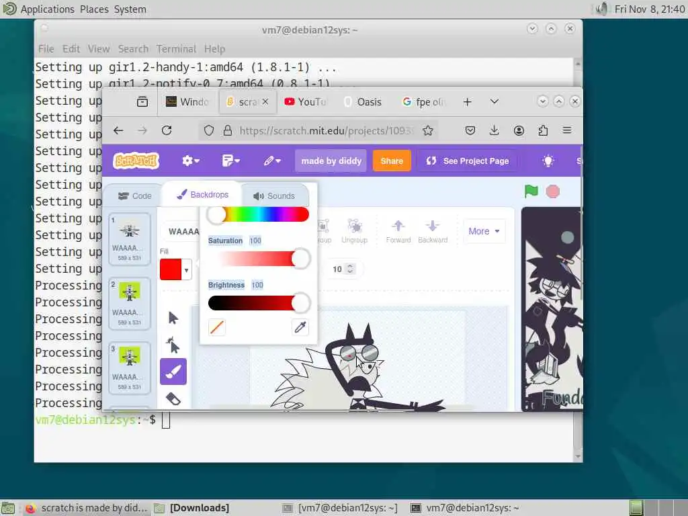Save page to Pocket icon
Image resolution: width=688 pixels, height=516 pixels.
[x=470, y=130]
